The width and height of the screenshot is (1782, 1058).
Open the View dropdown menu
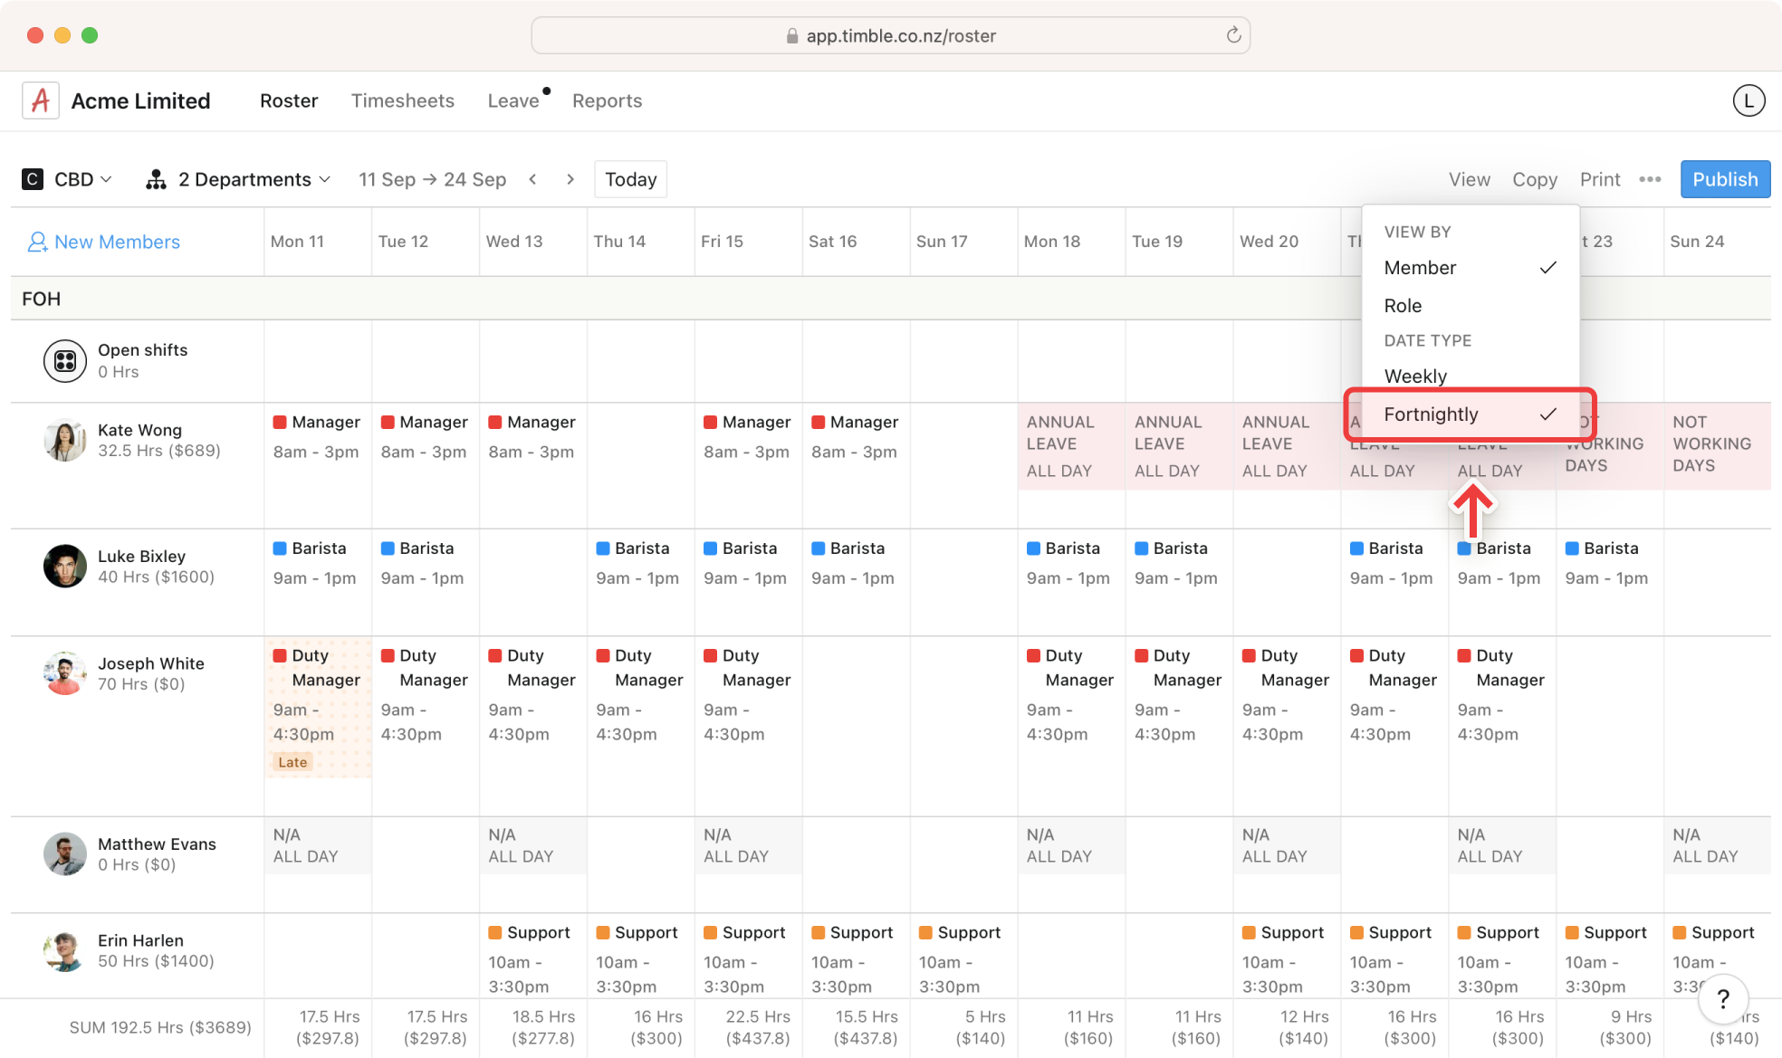click(1469, 179)
